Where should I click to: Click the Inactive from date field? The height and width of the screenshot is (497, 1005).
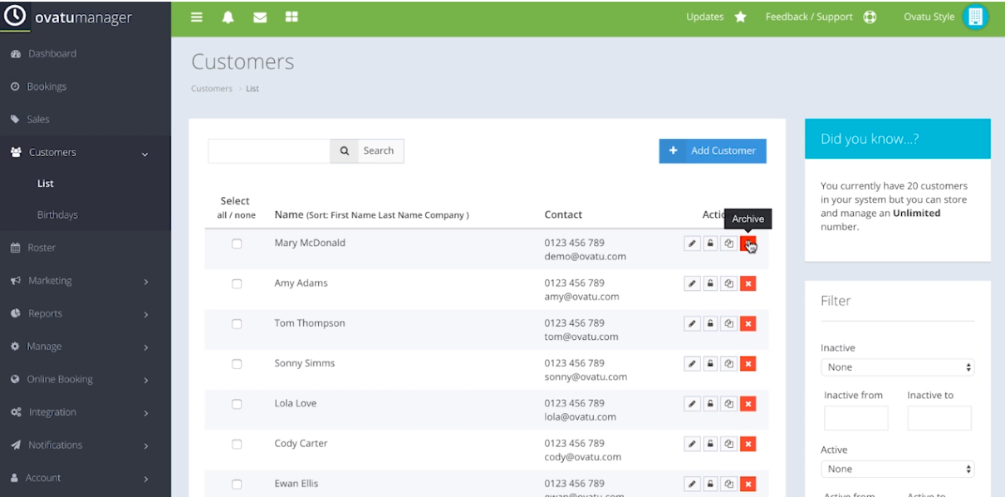(x=855, y=418)
